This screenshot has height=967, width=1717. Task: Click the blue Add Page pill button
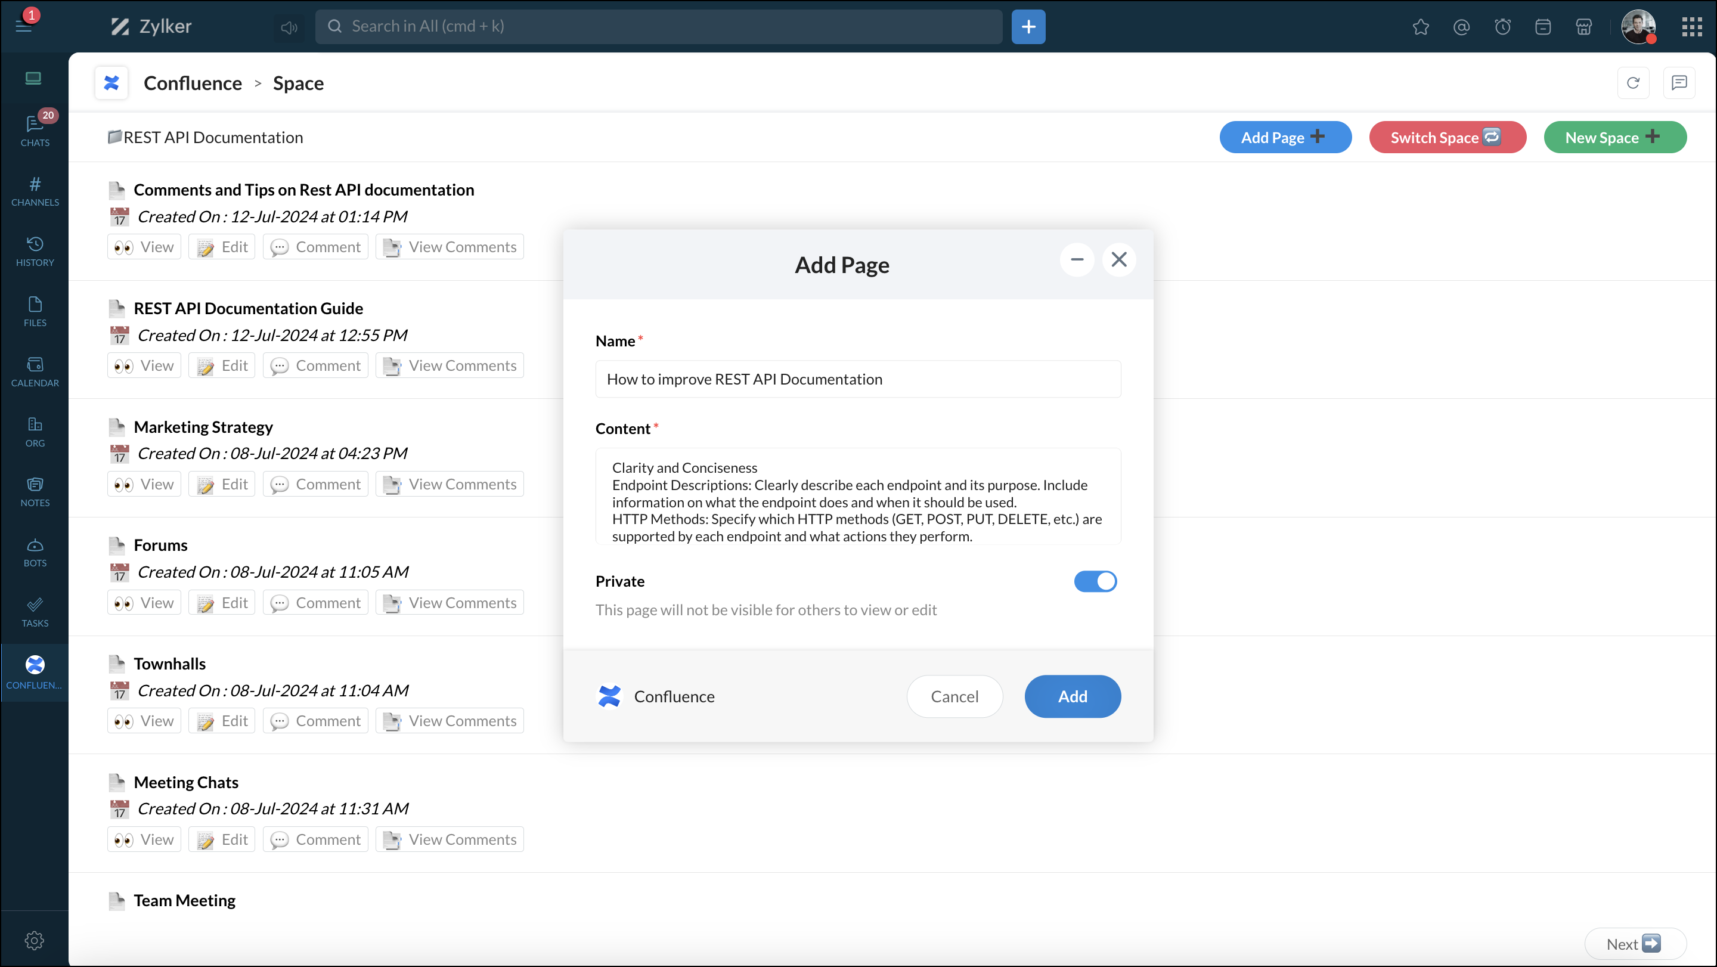pos(1284,137)
